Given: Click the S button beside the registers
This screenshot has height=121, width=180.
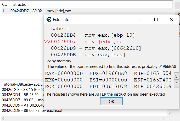Looking at the screenshot, I should point(176,76).
